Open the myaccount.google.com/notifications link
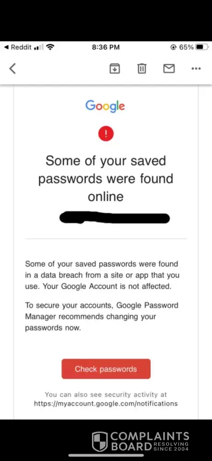Viewport: 212px width, 461px height. 106,403
